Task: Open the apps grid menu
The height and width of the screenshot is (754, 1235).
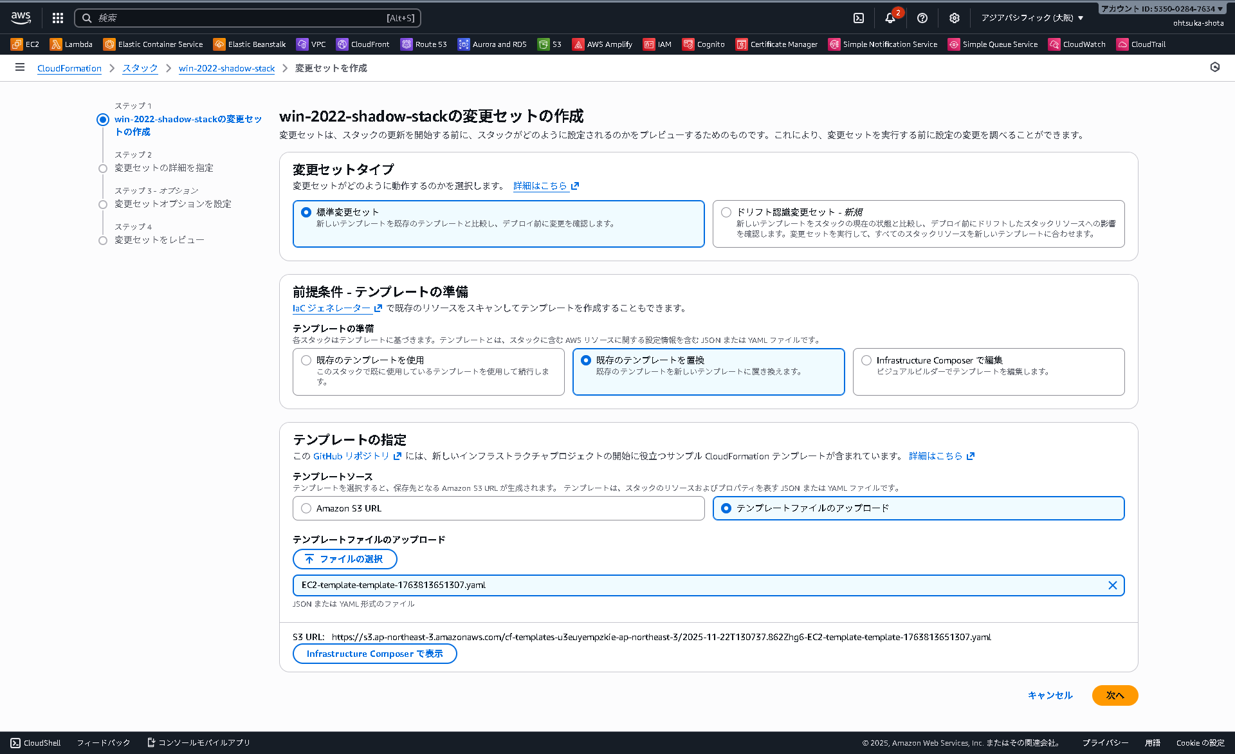Action: click(57, 17)
